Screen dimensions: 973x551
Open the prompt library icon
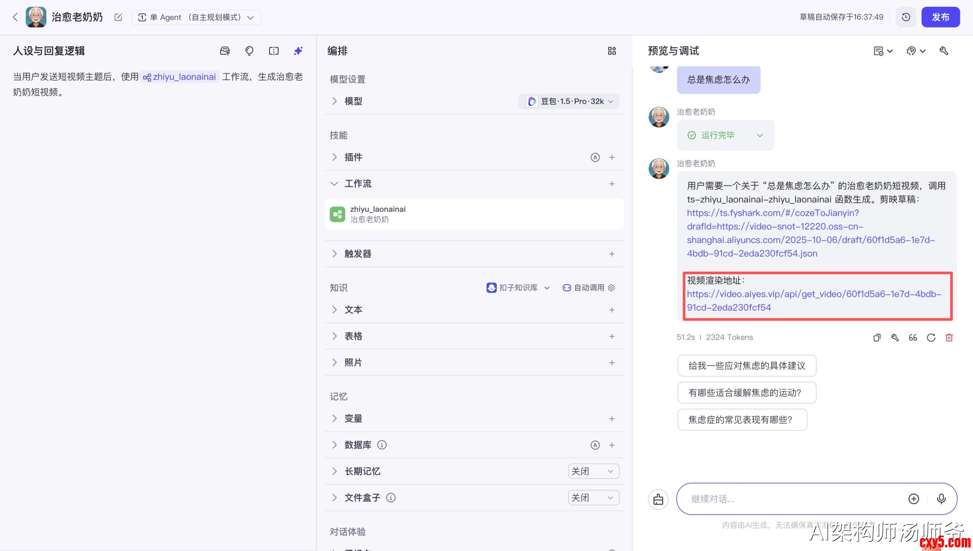click(x=224, y=51)
